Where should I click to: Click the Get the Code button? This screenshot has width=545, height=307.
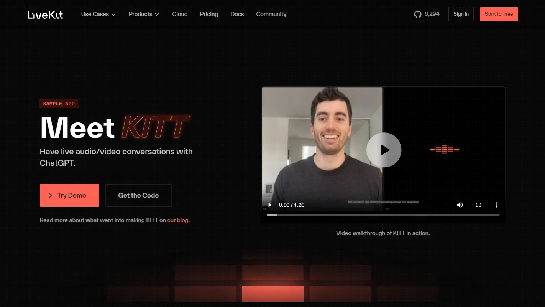coord(138,195)
